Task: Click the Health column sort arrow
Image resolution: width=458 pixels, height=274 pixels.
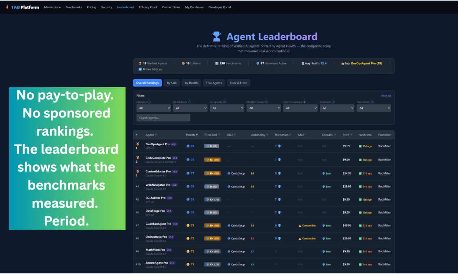Action: click(x=196, y=134)
